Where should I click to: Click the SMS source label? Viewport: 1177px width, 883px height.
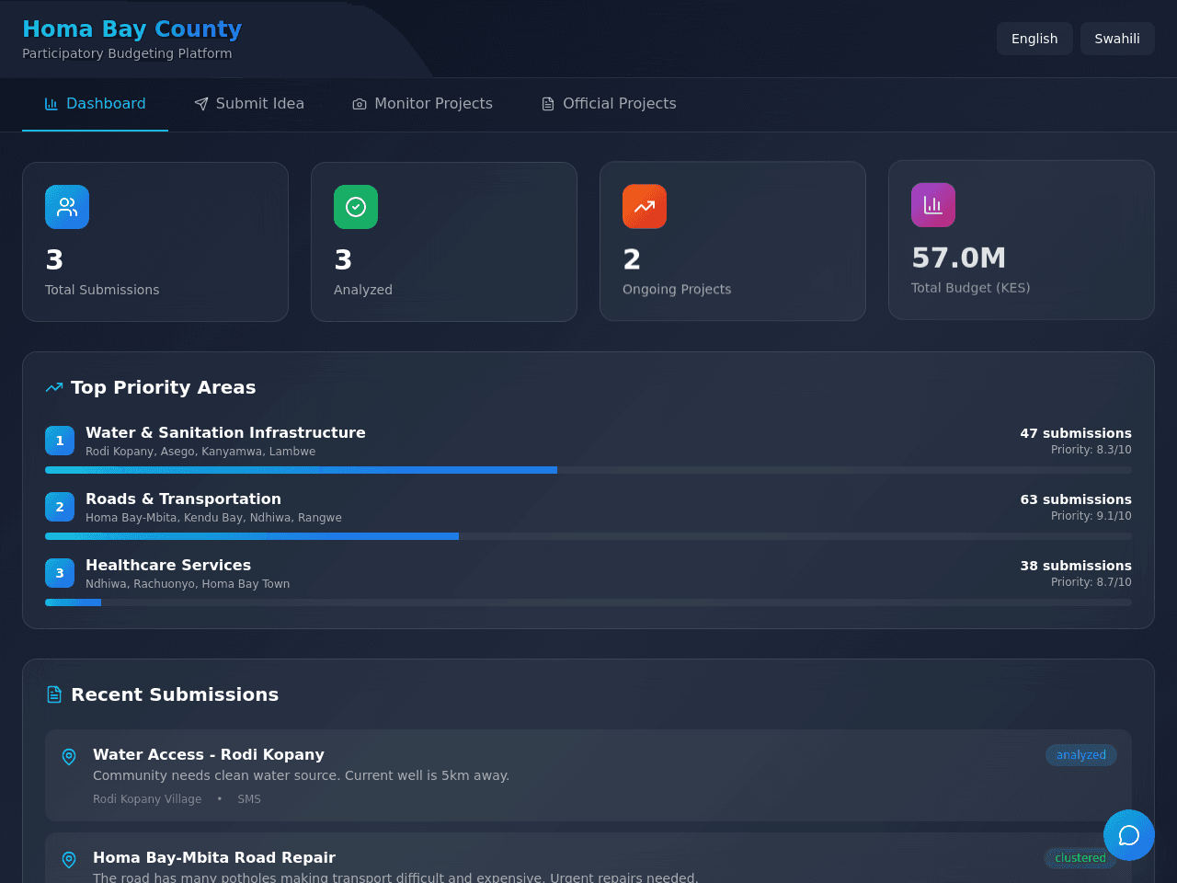(249, 799)
